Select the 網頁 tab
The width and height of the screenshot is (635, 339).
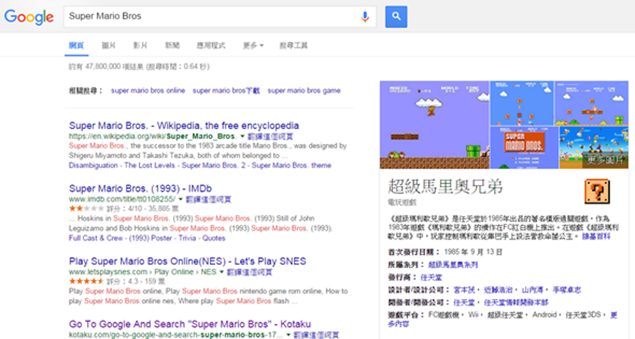coord(76,46)
